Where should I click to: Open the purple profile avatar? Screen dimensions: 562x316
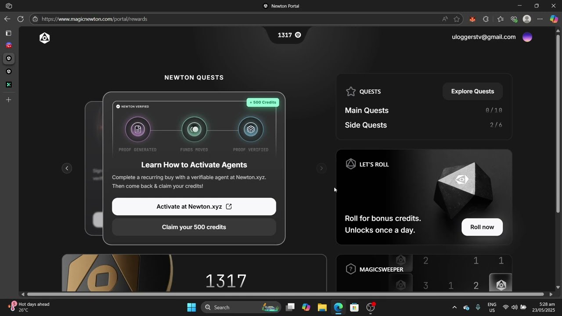[527, 37]
